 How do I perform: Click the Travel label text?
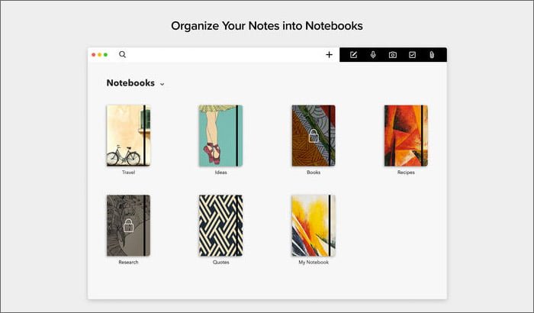pyautogui.click(x=128, y=173)
